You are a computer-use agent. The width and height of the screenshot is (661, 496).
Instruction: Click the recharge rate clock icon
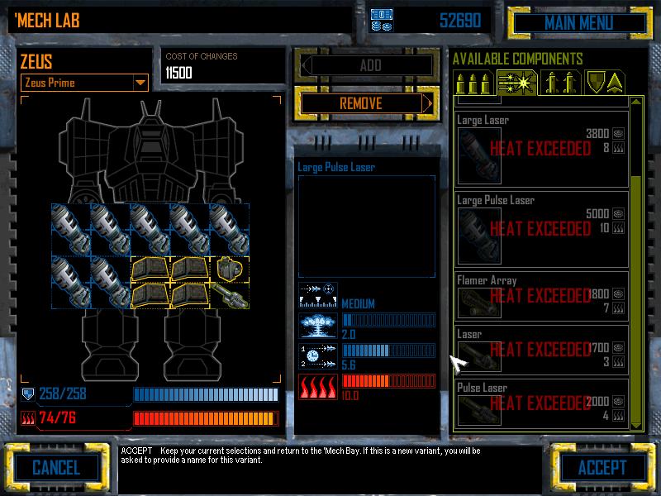tap(318, 356)
